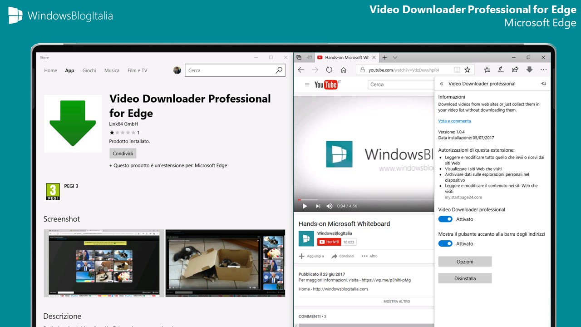The height and width of the screenshot is (327, 581).
Task: Click the Disinstalla button
Action: tap(465, 278)
